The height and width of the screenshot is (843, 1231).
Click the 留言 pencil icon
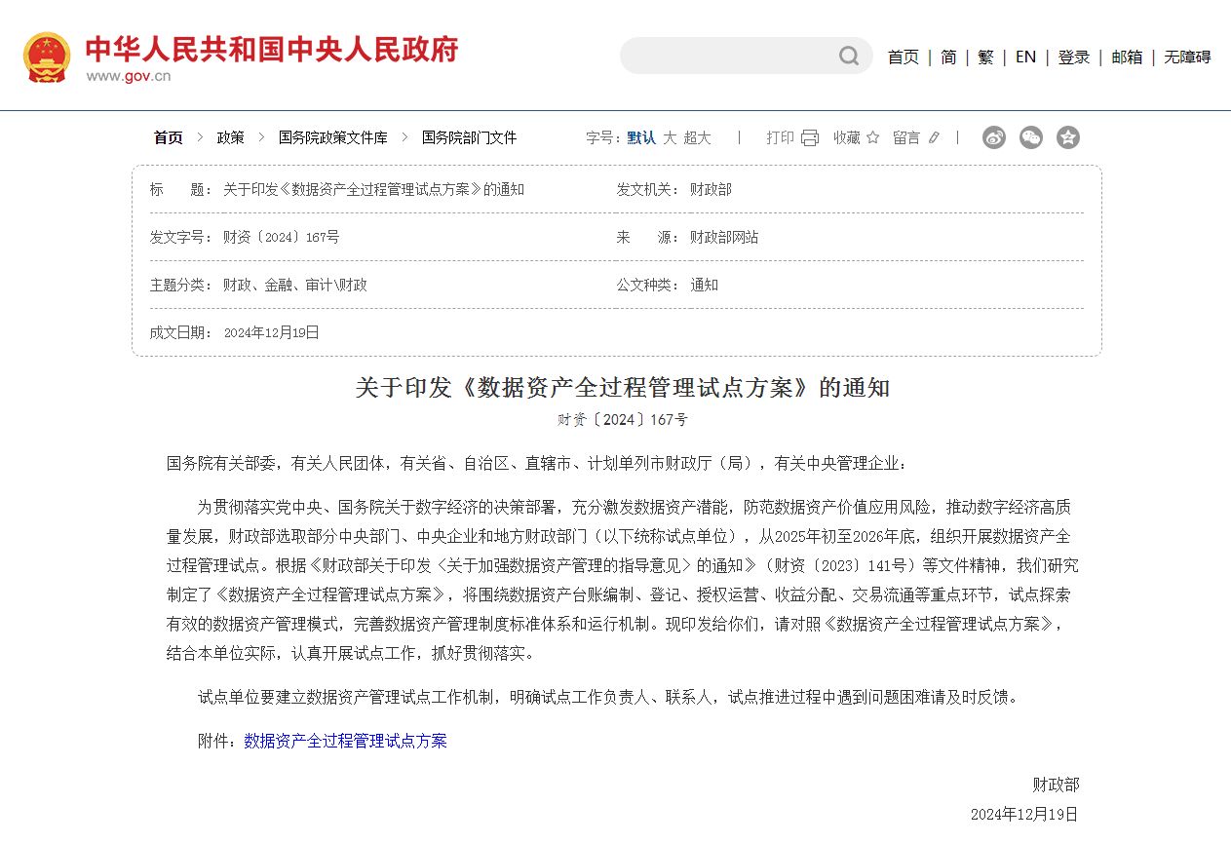pos(934,138)
